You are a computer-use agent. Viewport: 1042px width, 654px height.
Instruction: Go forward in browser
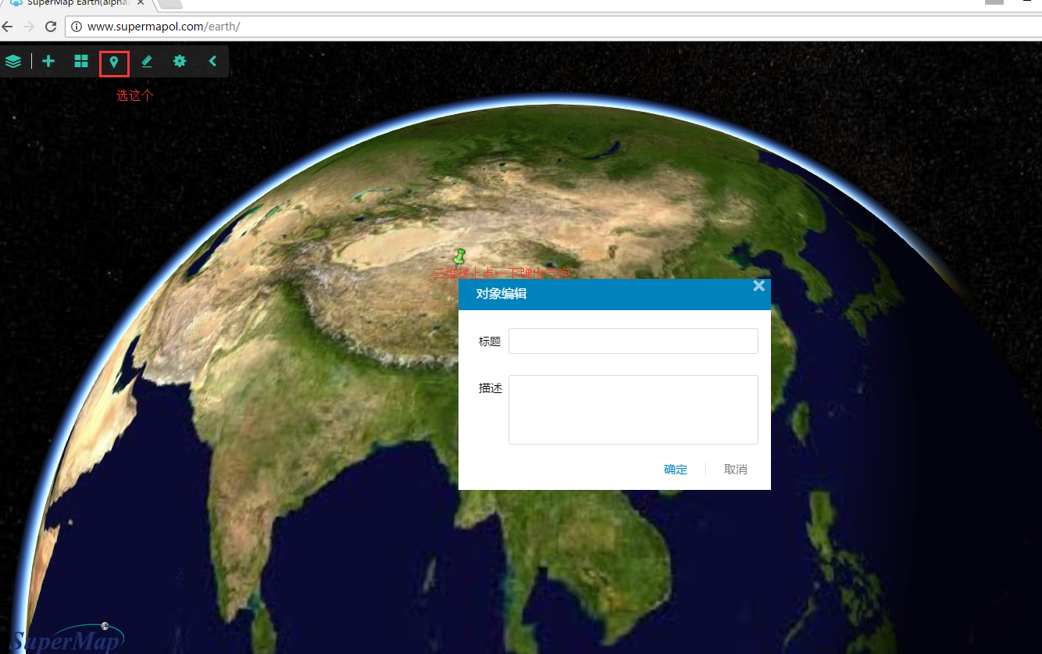29,27
